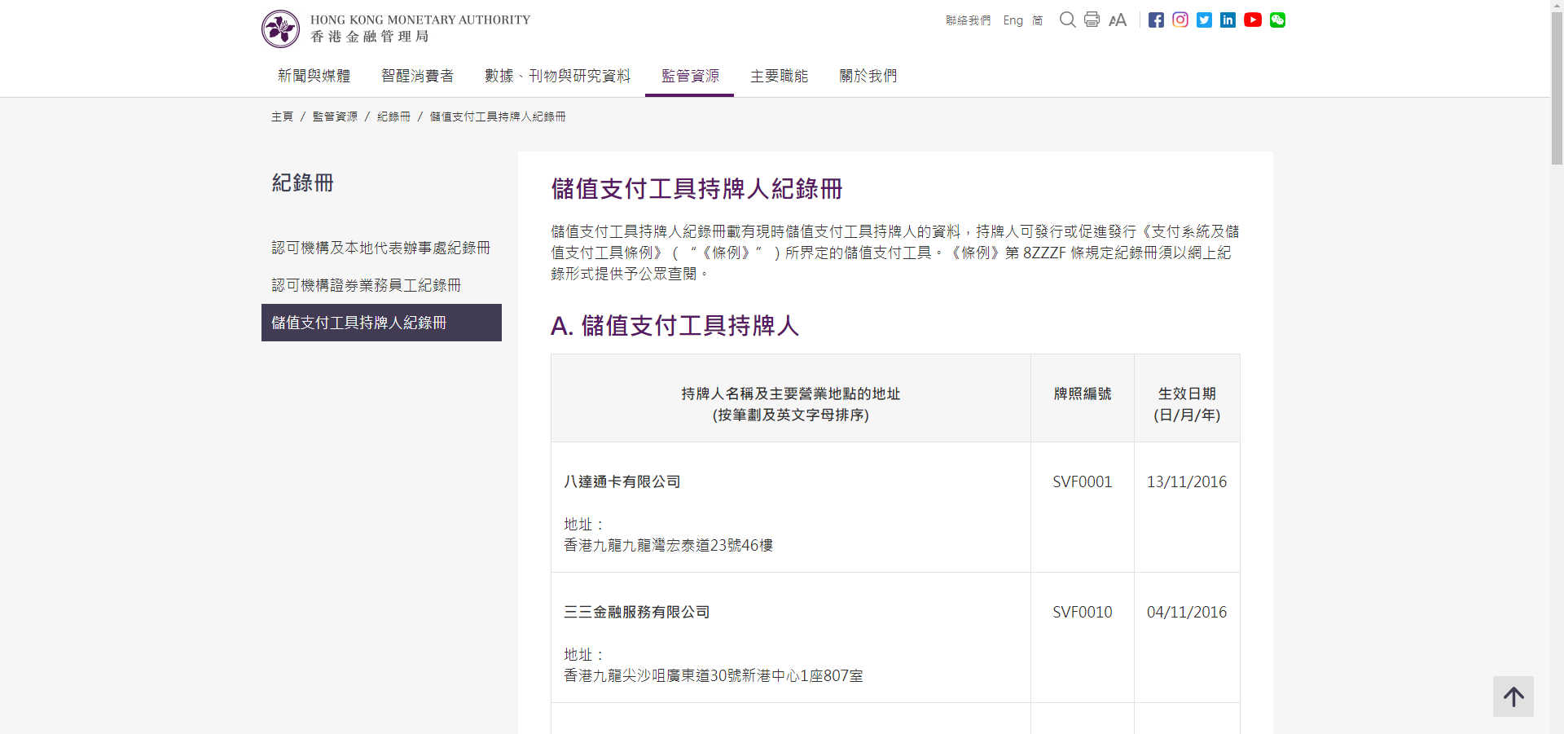Expand the 主要職能 menu

point(779,76)
